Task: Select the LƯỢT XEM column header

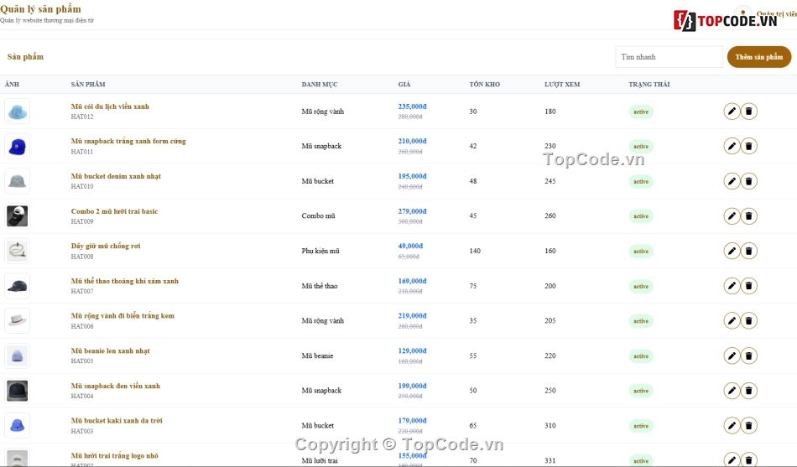Action: click(x=561, y=85)
